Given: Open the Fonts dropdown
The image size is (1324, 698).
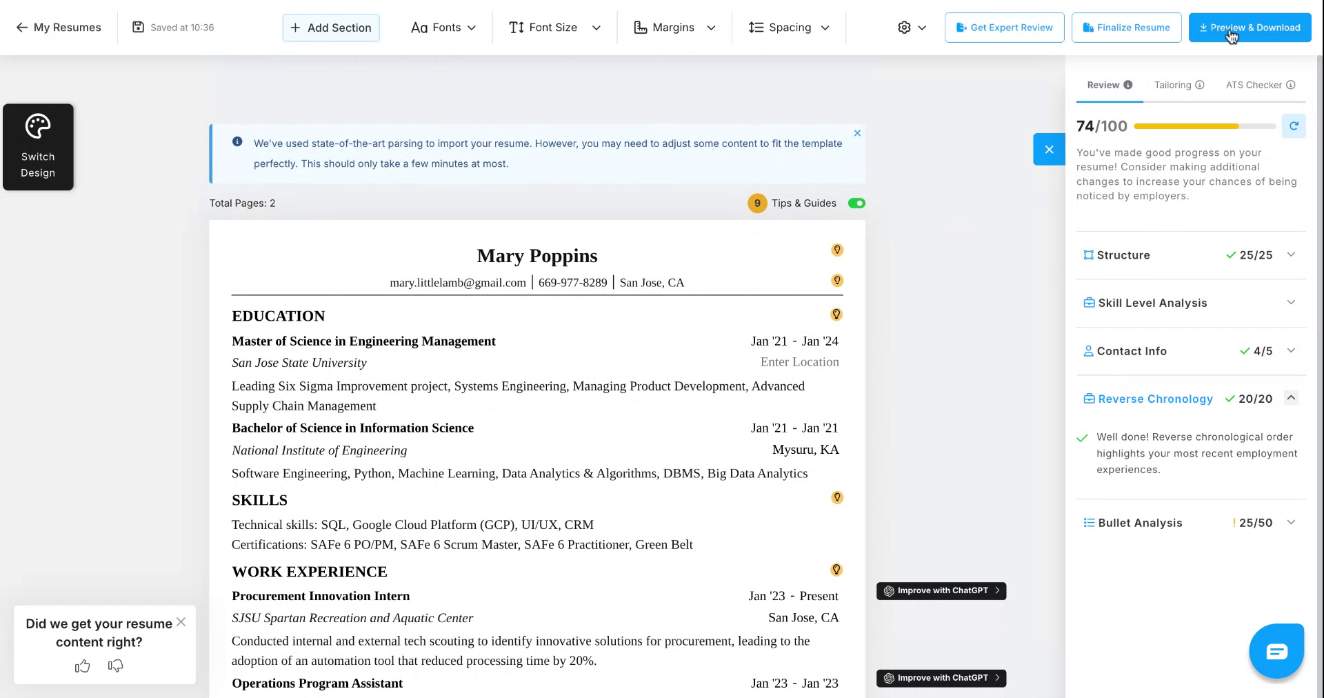Looking at the screenshot, I should coord(443,28).
